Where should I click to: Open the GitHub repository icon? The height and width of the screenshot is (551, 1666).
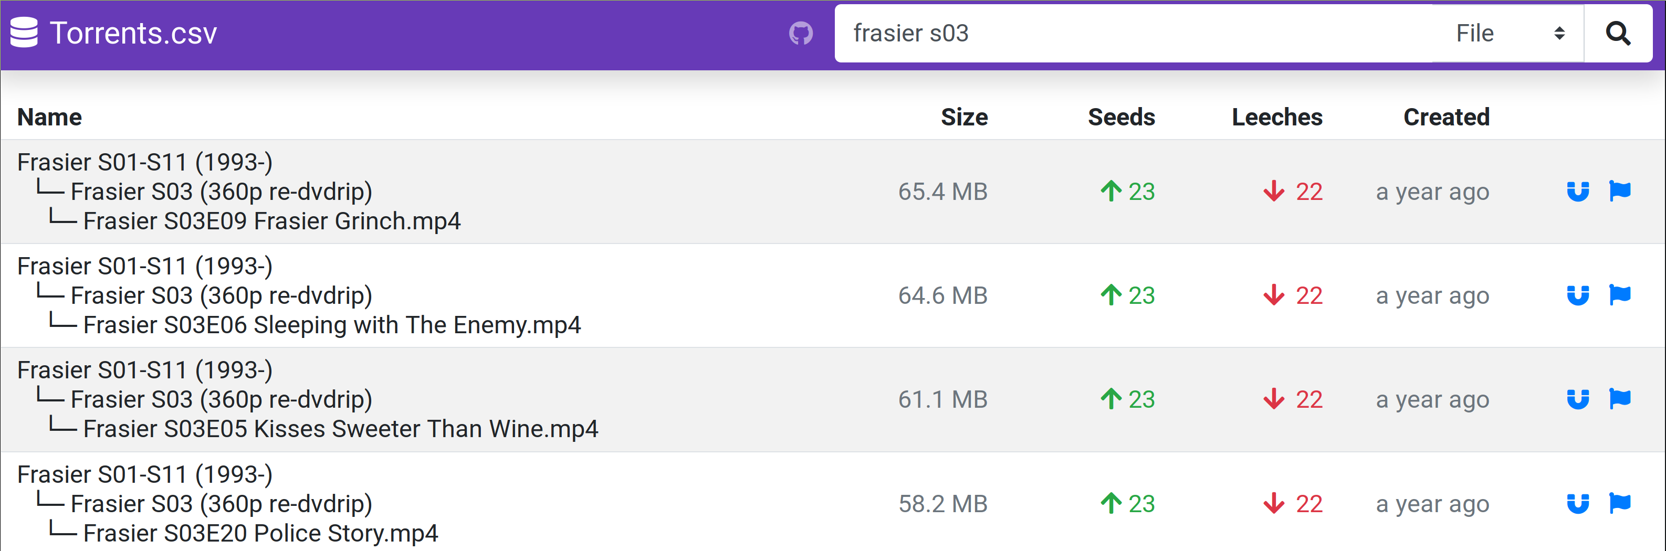pos(802,33)
